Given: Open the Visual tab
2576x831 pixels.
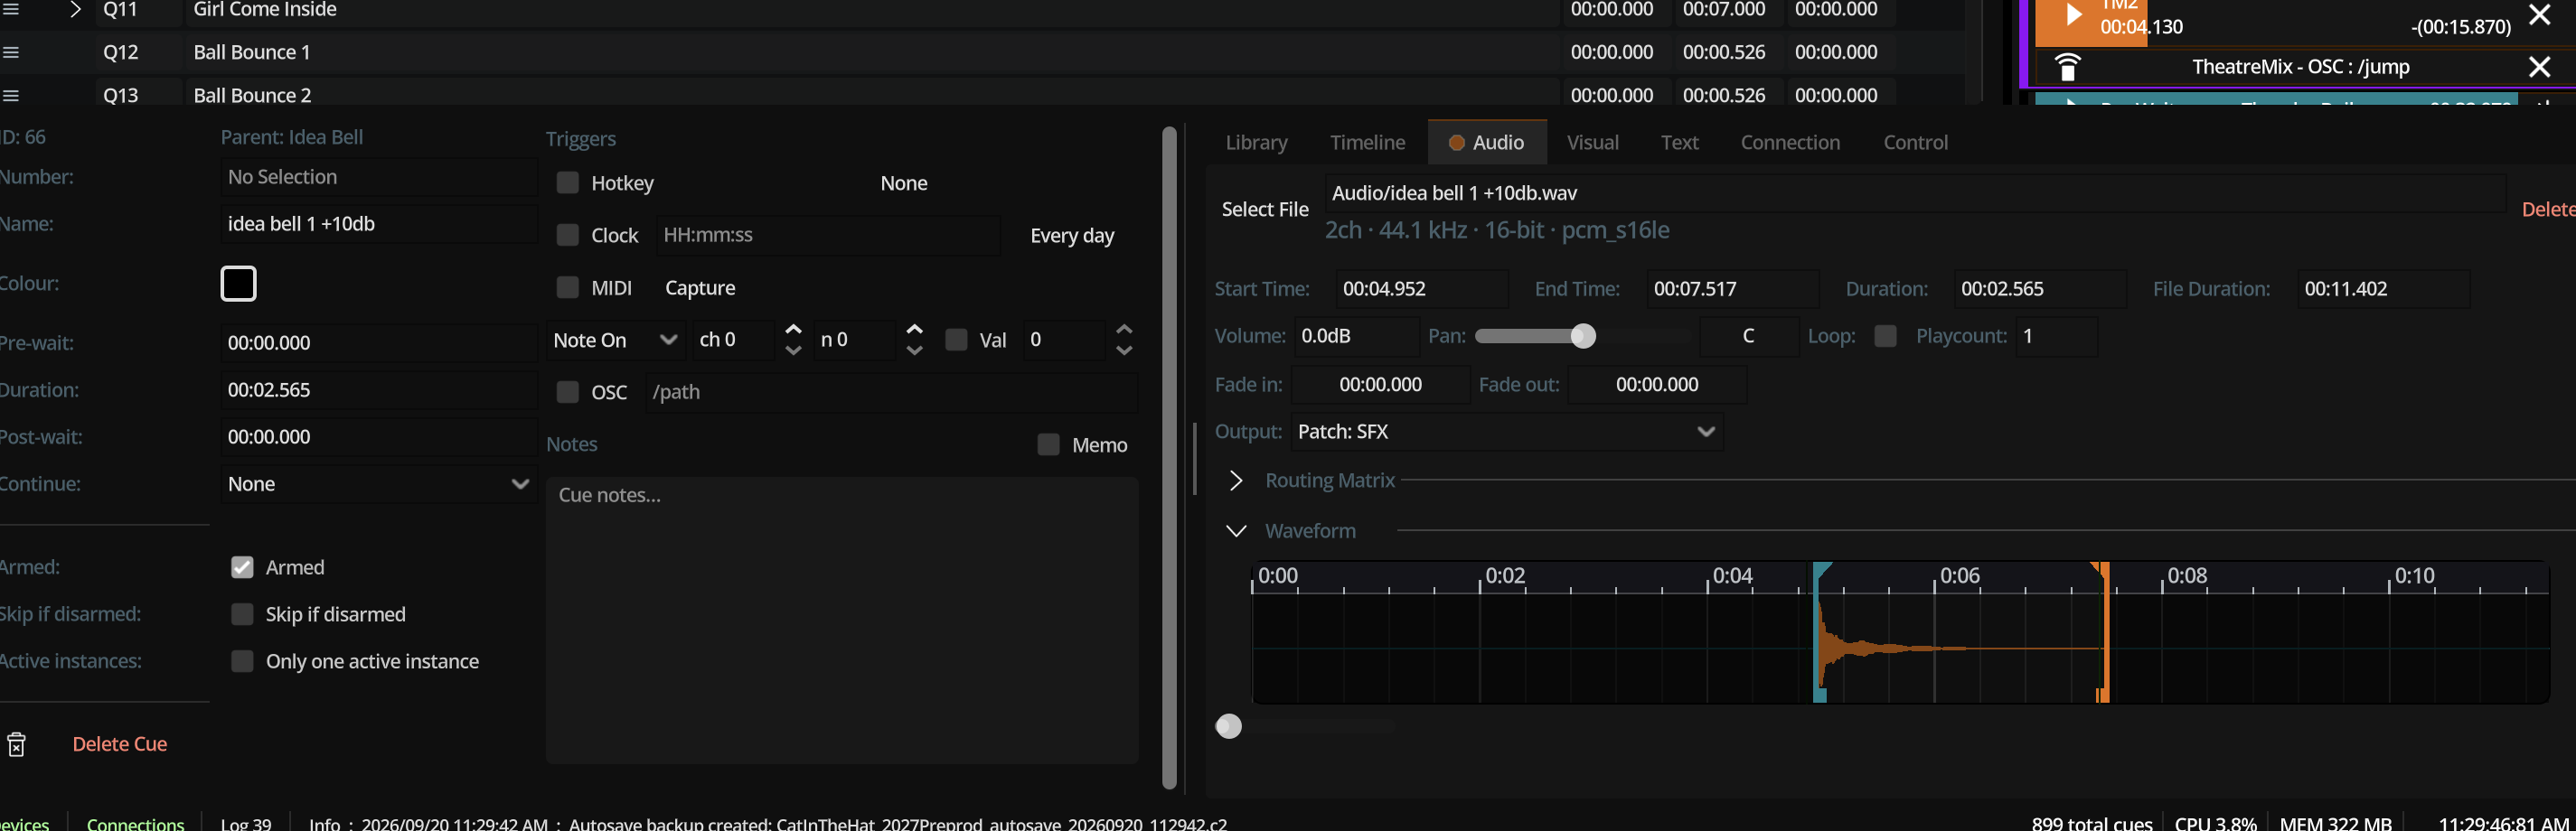Looking at the screenshot, I should (x=1592, y=143).
